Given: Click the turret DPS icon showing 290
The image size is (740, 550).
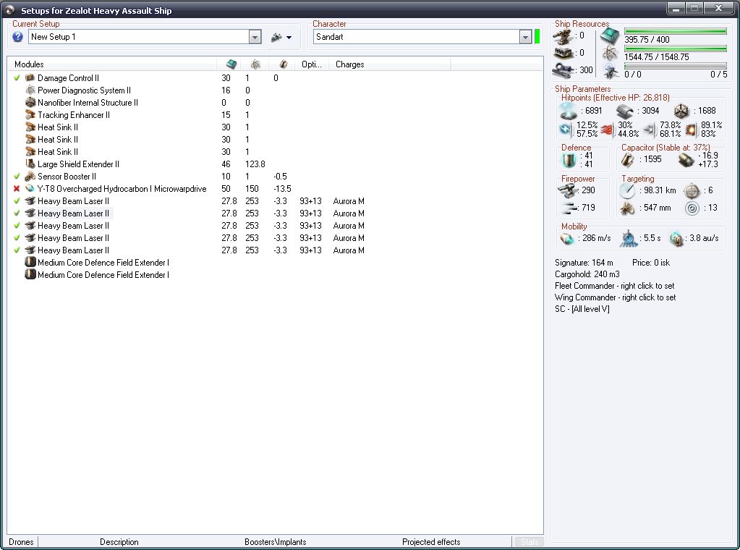Looking at the screenshot, I should click(x=569, y=191).
